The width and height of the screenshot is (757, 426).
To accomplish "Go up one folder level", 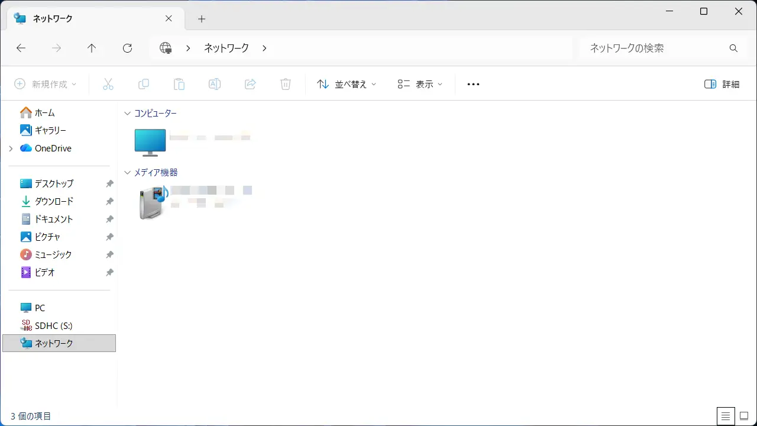I will pos(92,49).
